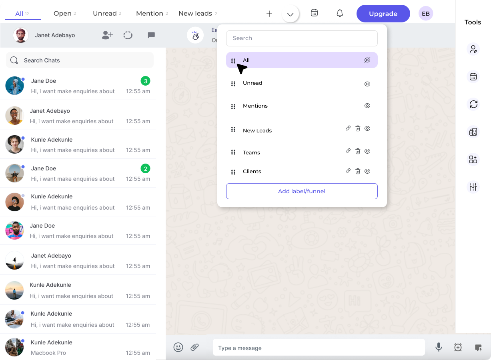Click the Type a message field
Screen dimensions: 491x360
click(319, 348)
